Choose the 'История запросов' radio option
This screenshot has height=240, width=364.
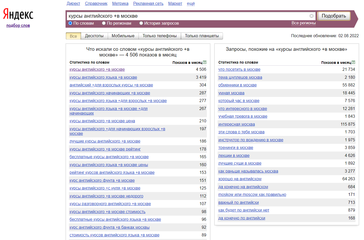(141, 23)
